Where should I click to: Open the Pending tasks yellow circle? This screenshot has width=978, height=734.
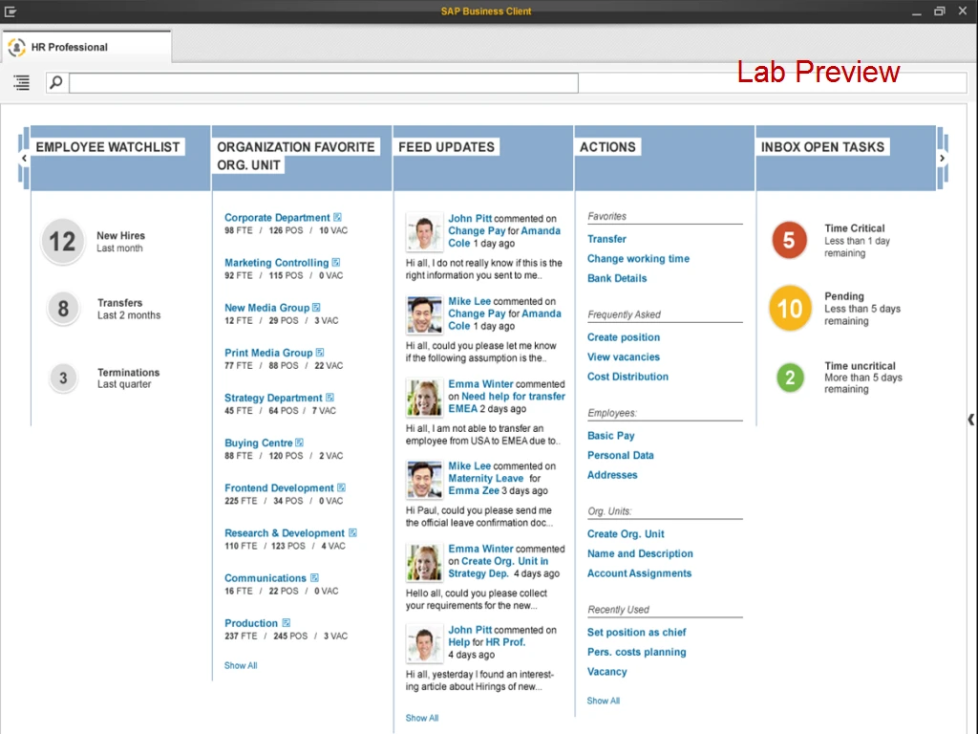789,309
